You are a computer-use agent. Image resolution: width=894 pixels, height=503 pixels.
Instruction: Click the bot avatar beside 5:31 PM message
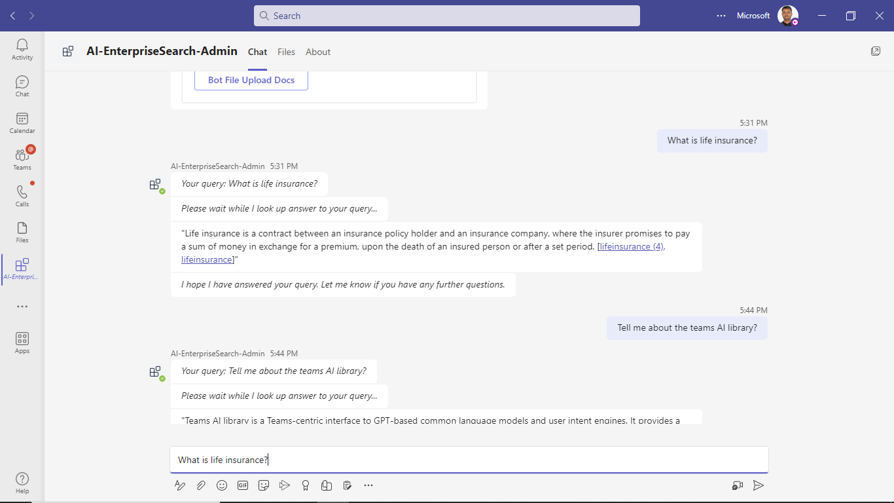click(x=156, y=185)
